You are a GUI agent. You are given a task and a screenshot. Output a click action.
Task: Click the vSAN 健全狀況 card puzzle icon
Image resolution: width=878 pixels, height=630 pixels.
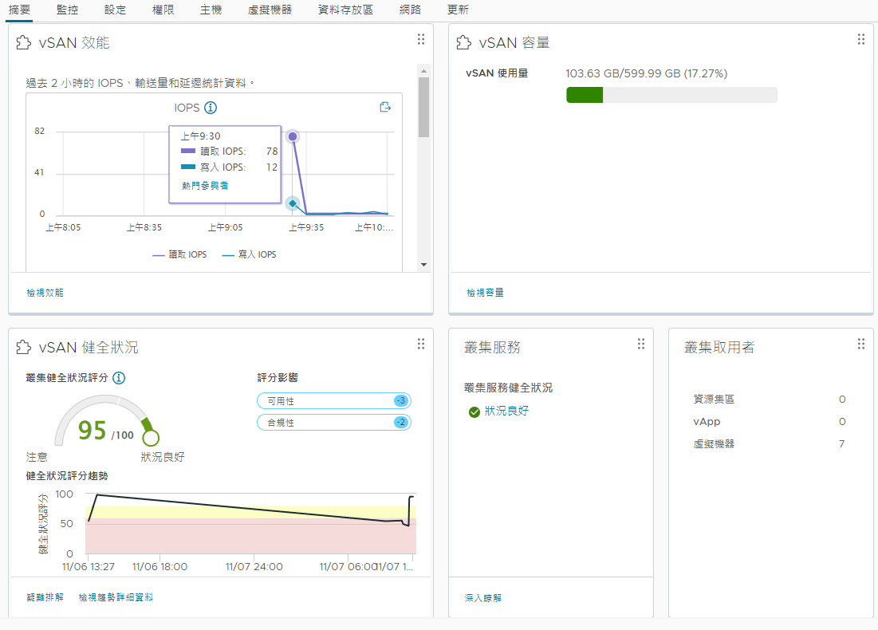23,347
